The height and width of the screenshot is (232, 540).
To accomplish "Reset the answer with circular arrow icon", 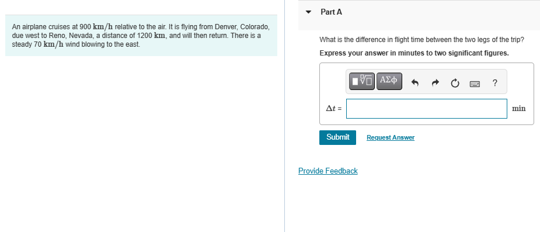I will 455,83.
